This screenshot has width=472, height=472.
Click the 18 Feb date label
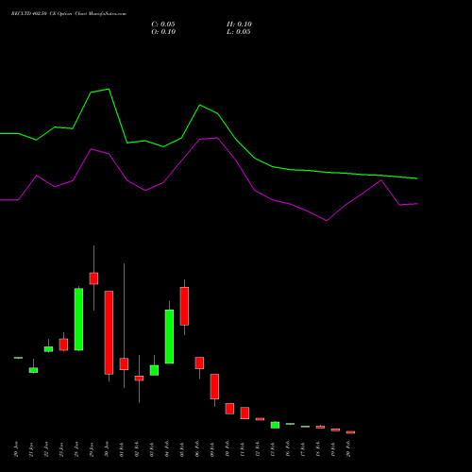pyautogui.click(x=318, y=449)
